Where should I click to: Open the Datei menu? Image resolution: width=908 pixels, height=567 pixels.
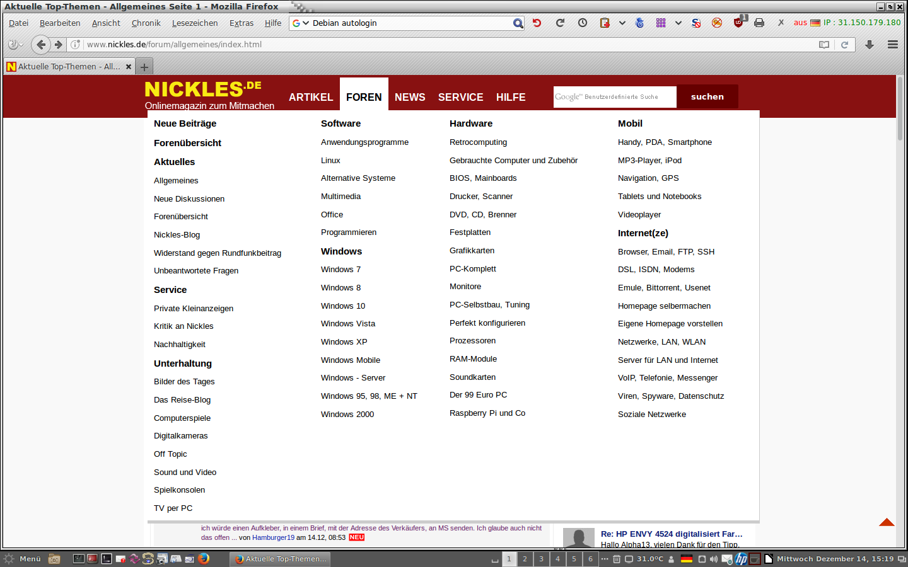[18, 23]
